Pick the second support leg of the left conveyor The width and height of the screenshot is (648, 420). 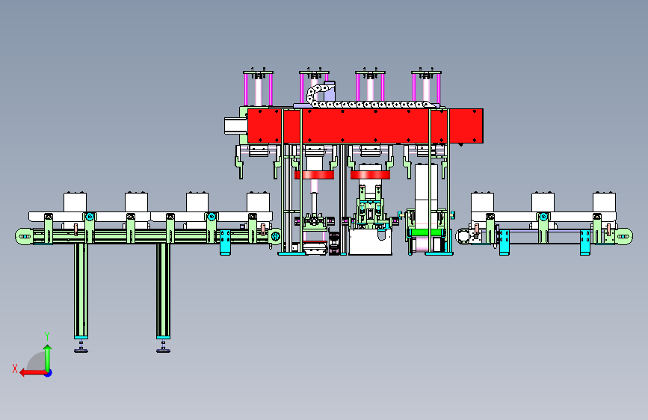(x=163, y=291)
